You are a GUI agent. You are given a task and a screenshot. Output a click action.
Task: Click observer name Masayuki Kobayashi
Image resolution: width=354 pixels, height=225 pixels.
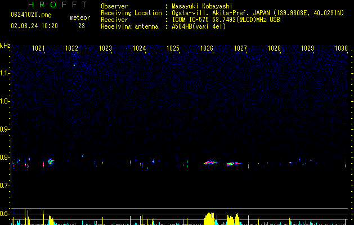point(202,6)
